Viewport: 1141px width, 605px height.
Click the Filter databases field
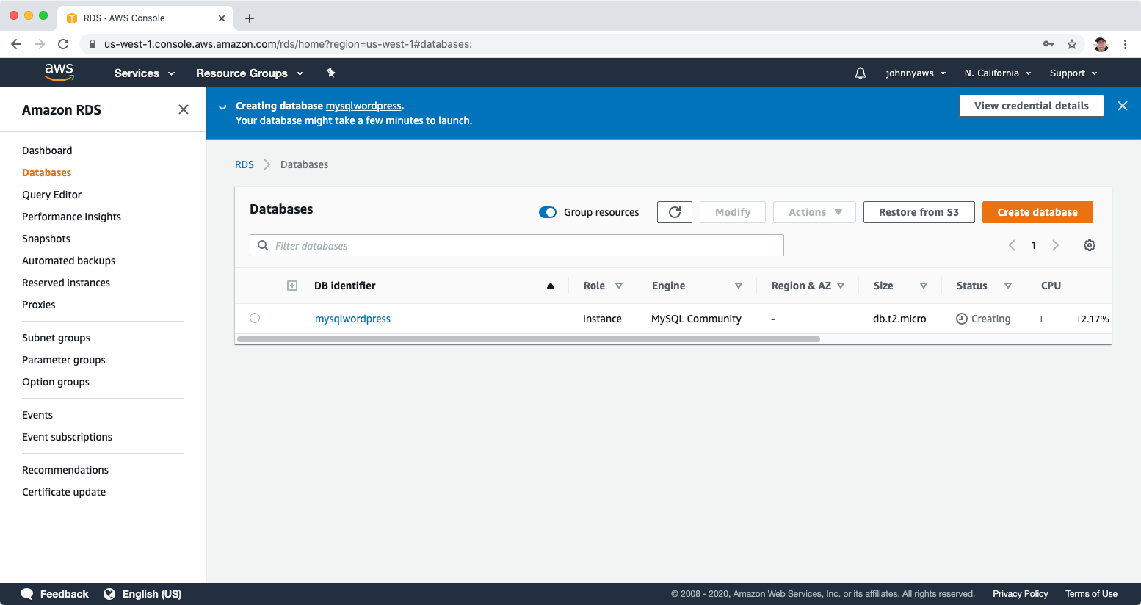(x=517, y=245)
